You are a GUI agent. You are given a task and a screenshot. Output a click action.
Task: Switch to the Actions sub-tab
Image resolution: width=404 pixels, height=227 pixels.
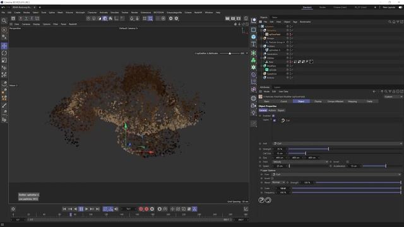click(272, 110)
